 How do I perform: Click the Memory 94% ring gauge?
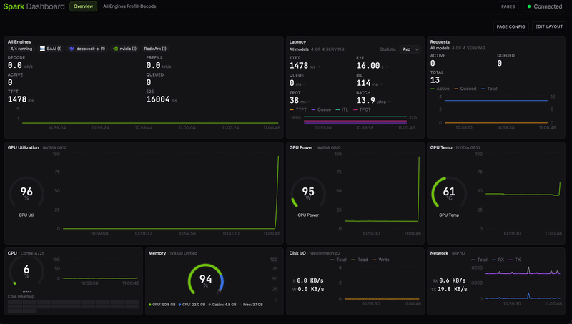pyautogui.click(x=205, y=280)
